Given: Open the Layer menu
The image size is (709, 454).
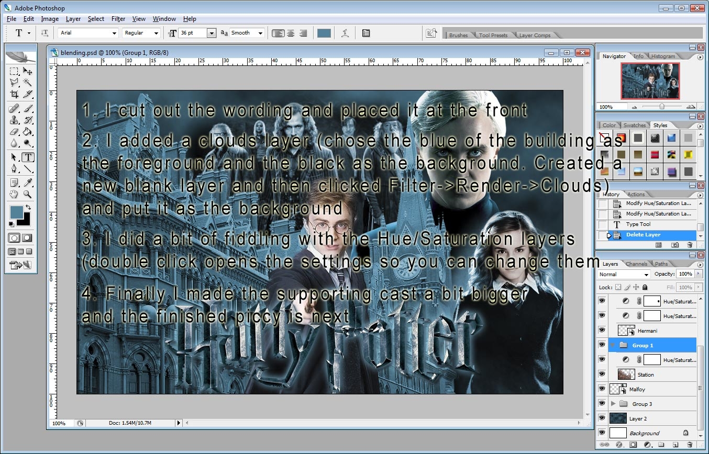Looking at the screenshot, I should (x=73, y=19).
